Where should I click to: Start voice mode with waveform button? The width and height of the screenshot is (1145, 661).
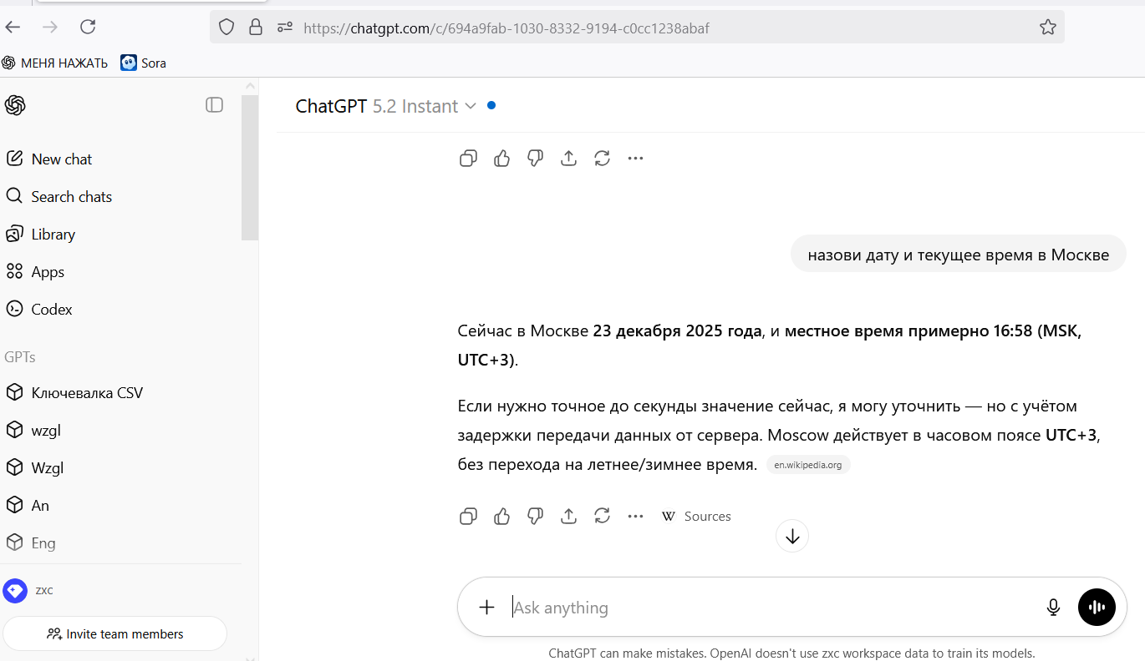tap(1097, 608)
